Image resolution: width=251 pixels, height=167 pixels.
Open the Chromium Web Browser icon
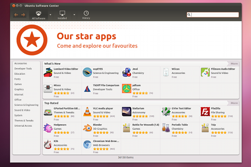click(x=87, y=144)
